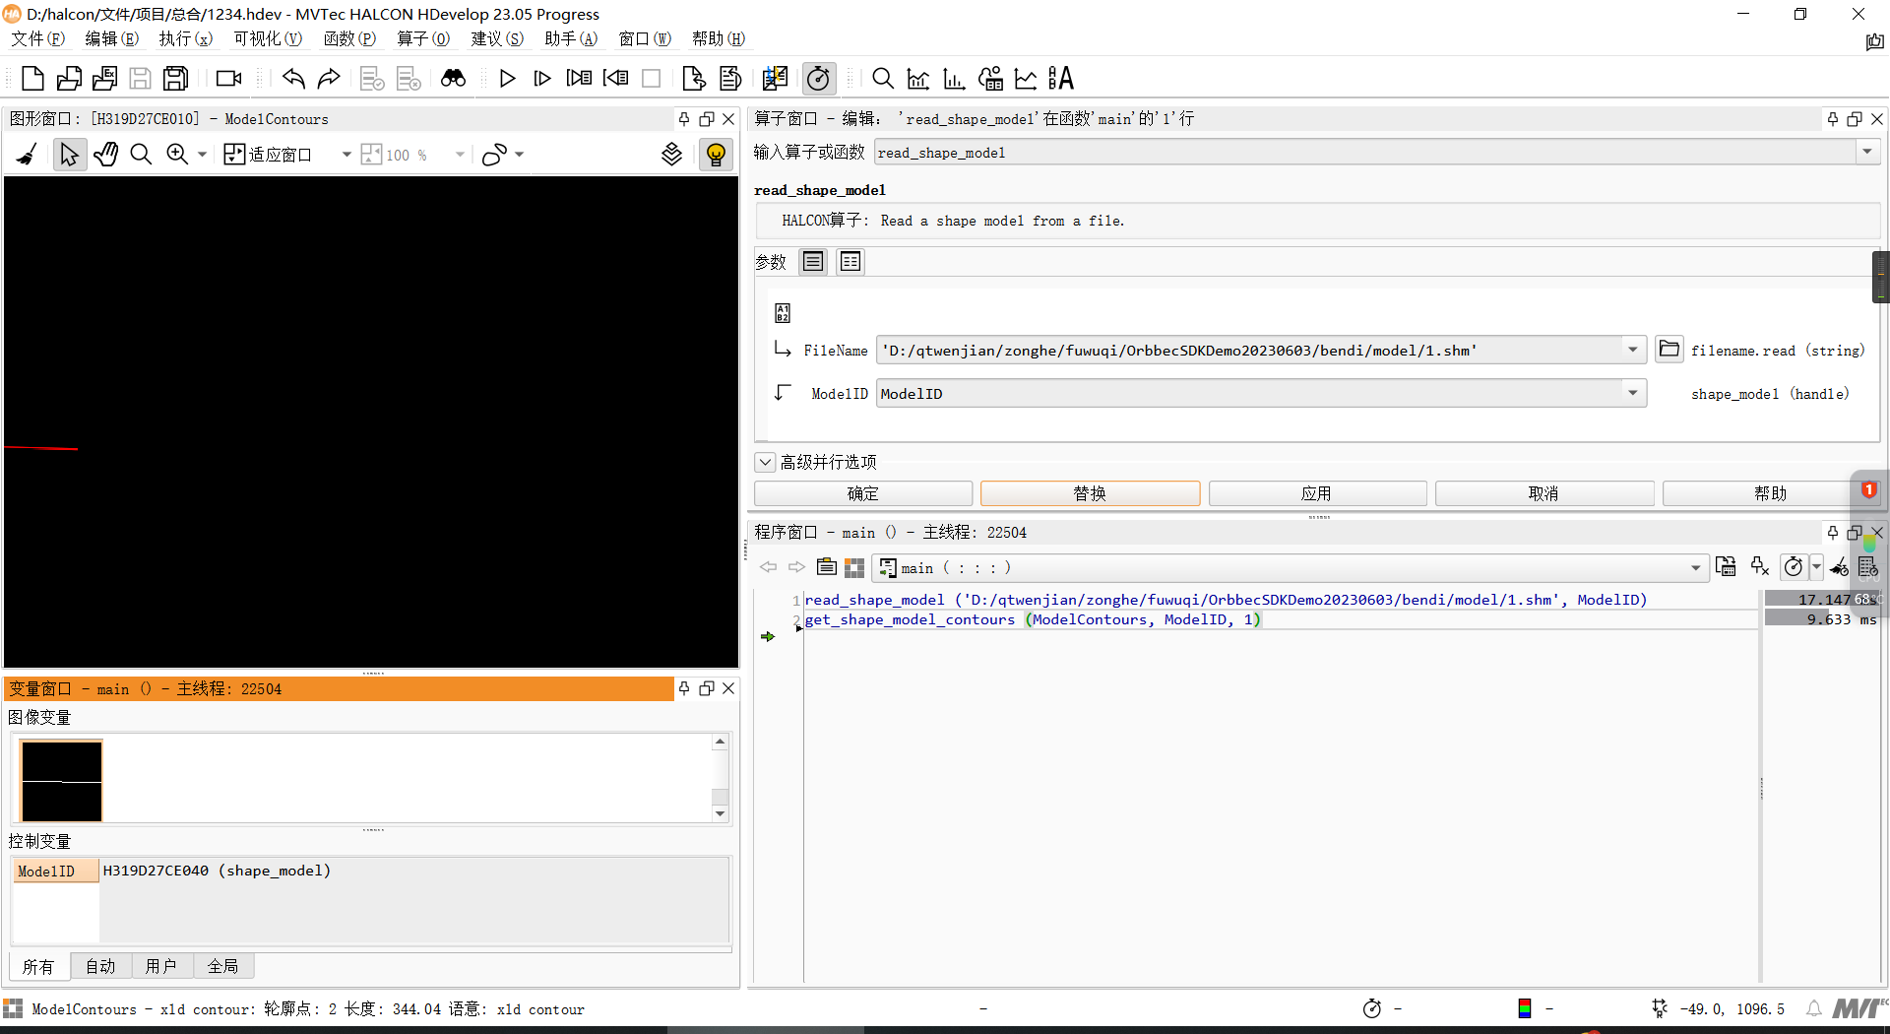Open the 文件 File menu
This screenshot has height=1034, width=1890.
[37, 38]
